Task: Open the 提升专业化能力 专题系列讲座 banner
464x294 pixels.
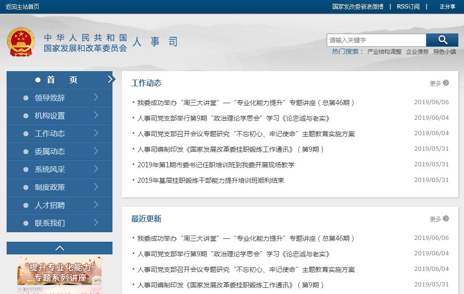Action: (x=59, y=271)
